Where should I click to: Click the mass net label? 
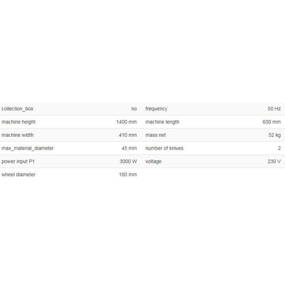[x=155, y=135]
